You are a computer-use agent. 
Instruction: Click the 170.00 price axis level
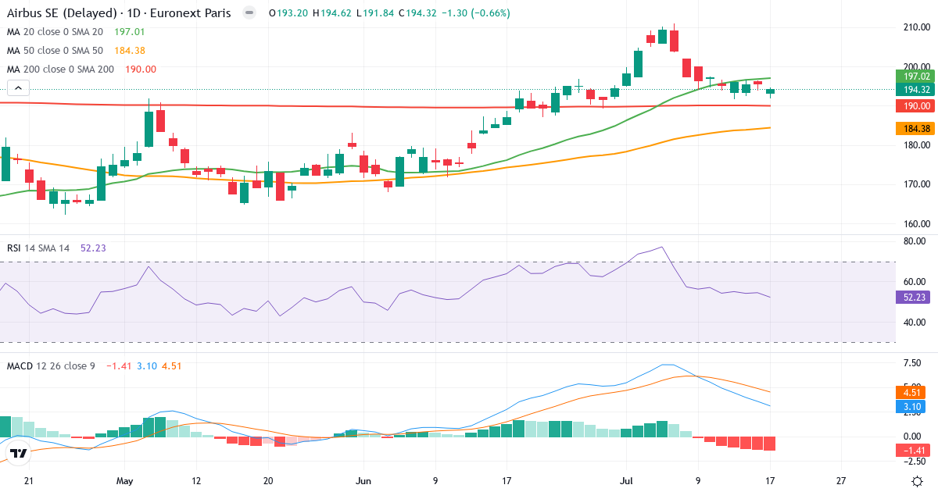coord(916,185)
